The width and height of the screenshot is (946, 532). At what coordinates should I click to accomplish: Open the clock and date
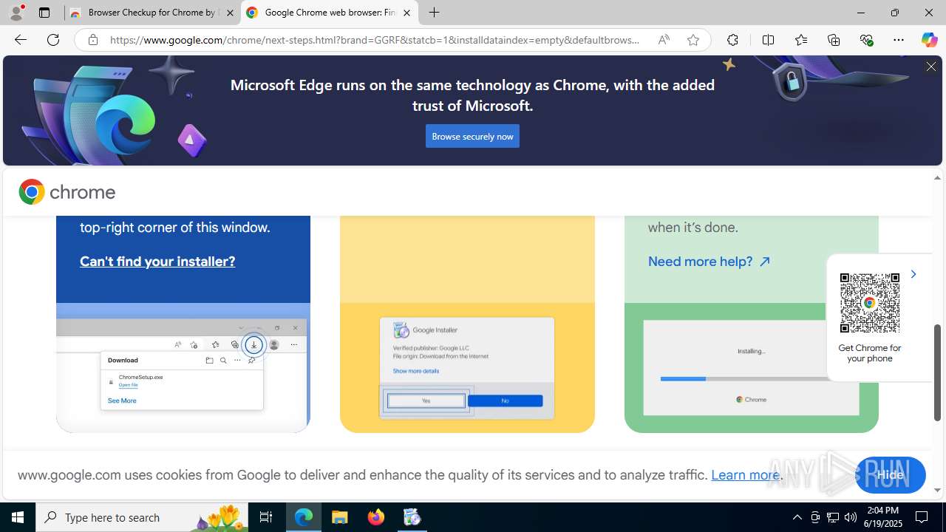coord(882,517)
